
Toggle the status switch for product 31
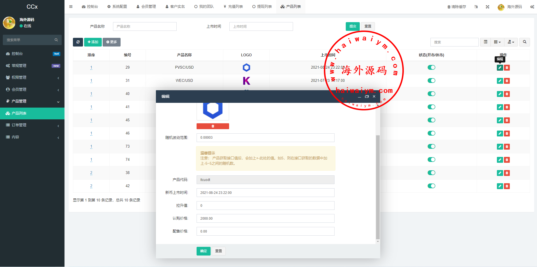coord(431,80)
